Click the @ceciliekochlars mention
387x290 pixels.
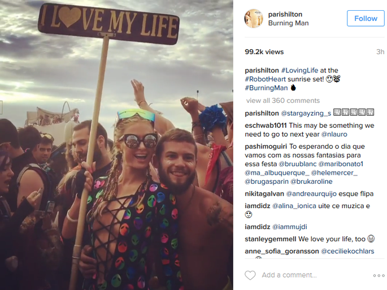[347, 251]
